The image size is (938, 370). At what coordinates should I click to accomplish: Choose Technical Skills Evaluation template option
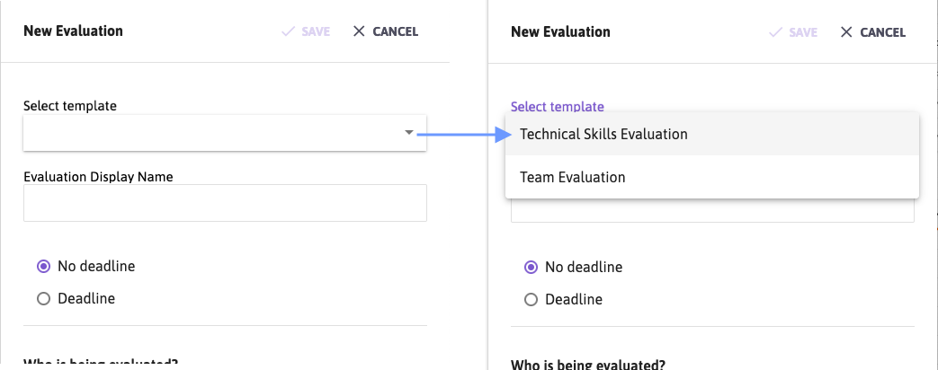(712, 134)
